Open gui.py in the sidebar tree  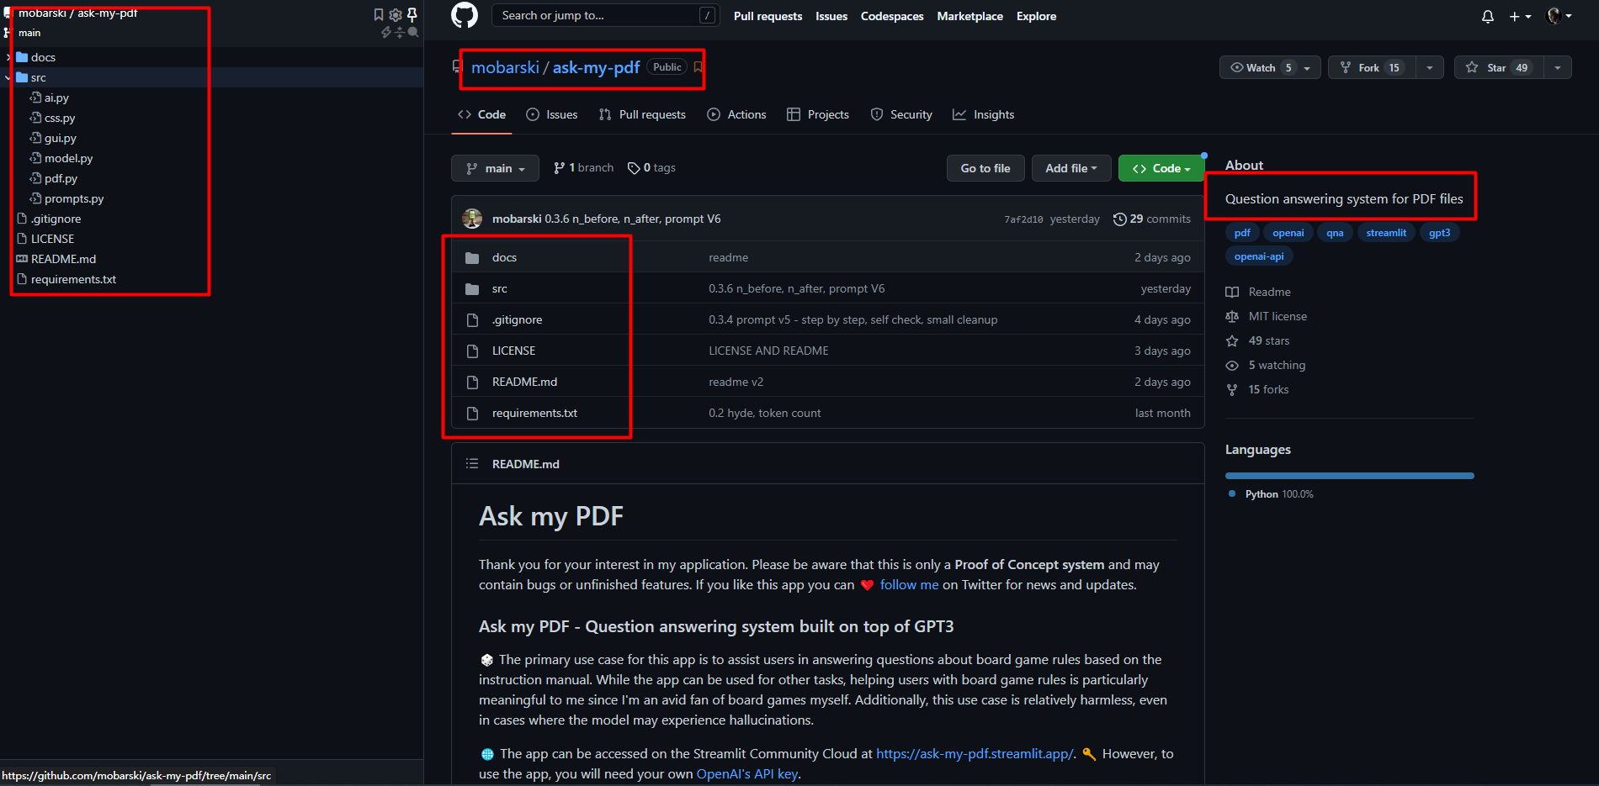coord(60,138)
